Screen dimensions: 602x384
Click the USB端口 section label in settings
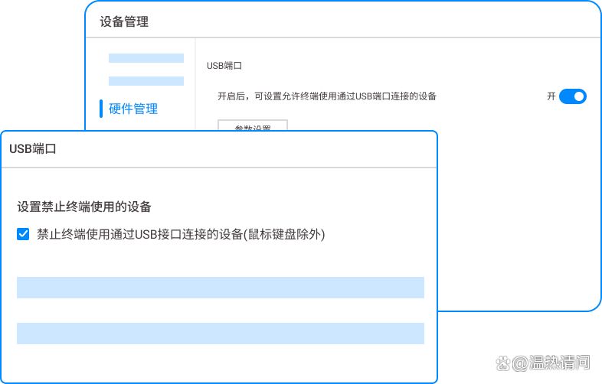(x=224, y=66)
